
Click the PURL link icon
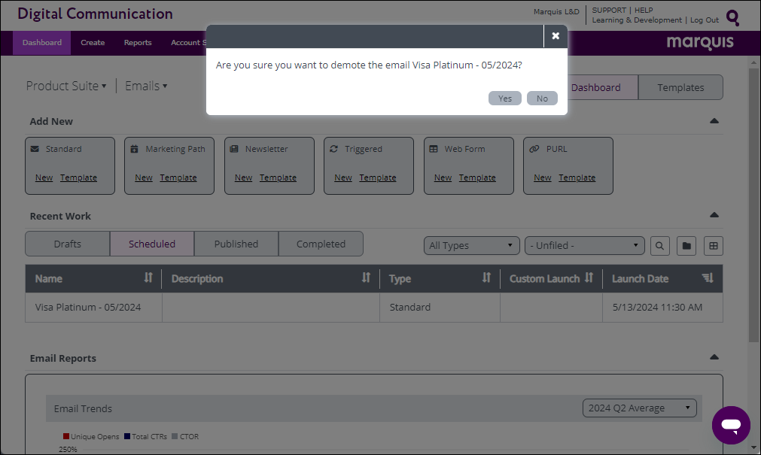point(534,149)
